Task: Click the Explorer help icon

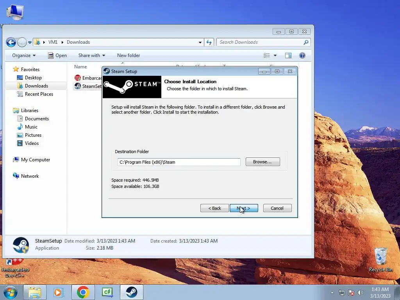Action: [302, 55]
